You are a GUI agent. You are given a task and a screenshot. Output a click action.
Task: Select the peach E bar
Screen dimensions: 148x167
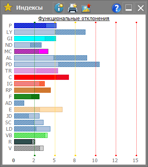(38, 110)
